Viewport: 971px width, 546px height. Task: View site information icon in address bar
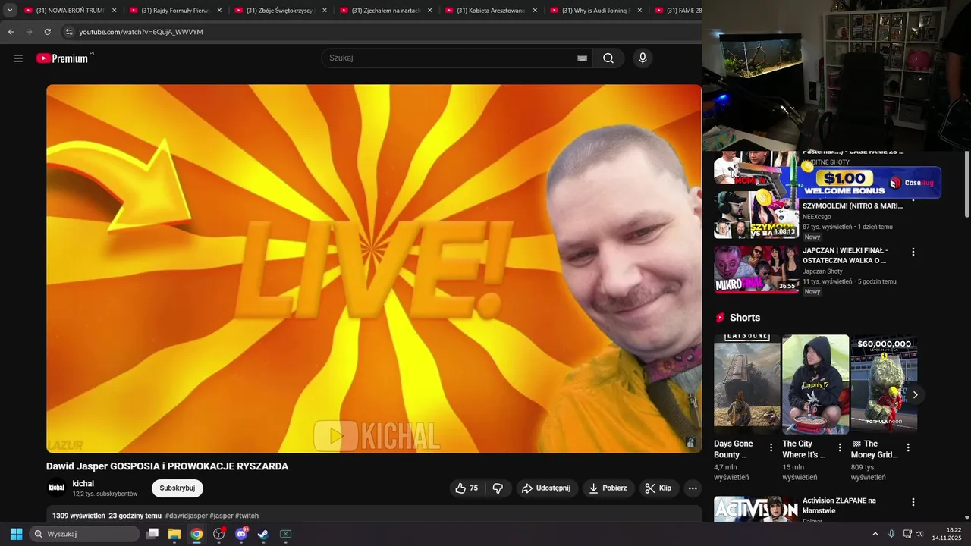(69, 32)
